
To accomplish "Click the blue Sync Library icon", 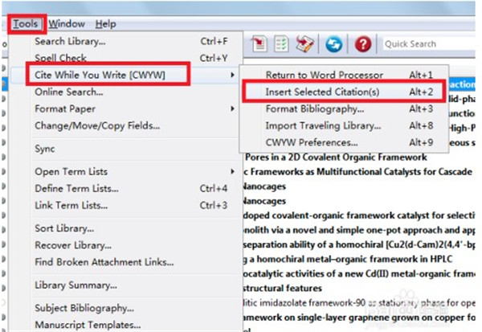I will pos(333,43).
